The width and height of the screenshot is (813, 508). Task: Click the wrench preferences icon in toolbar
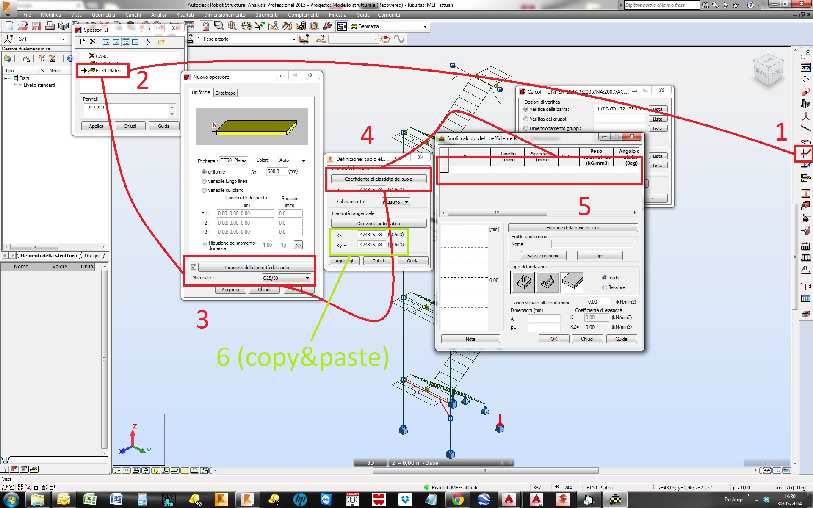pyautogui.click(x=327, y=26)
